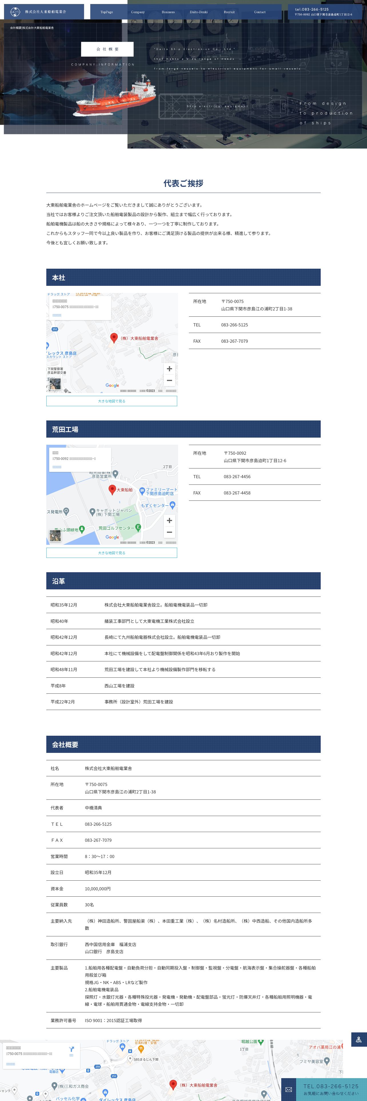Screen dimensions: 367x1101
Task: Click representative name 中橋清典
Action: click(93, 808)
